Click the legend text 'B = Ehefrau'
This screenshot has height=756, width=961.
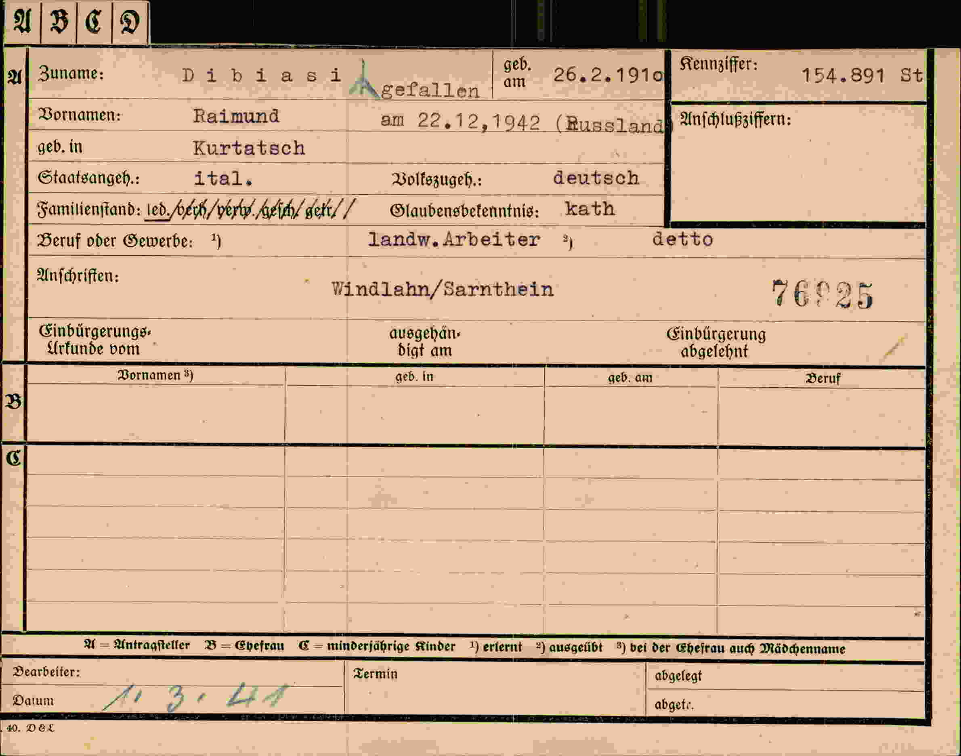coord(245,646)
